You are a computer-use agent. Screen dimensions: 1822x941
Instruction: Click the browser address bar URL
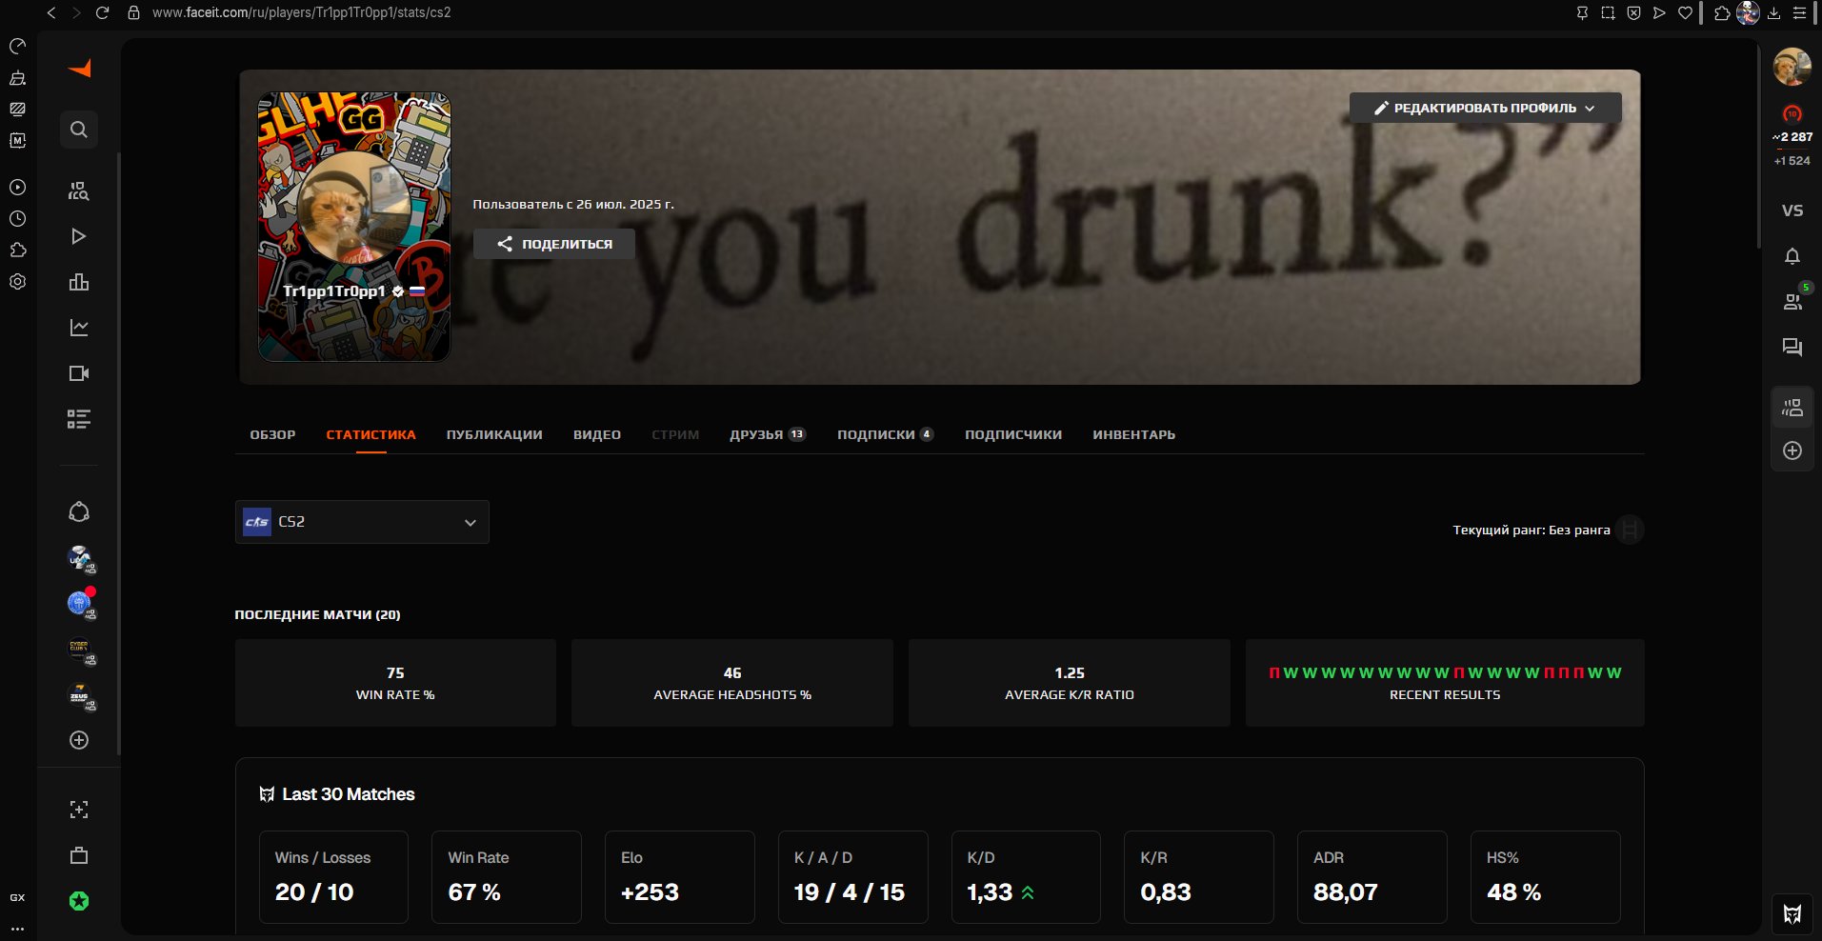302,12
